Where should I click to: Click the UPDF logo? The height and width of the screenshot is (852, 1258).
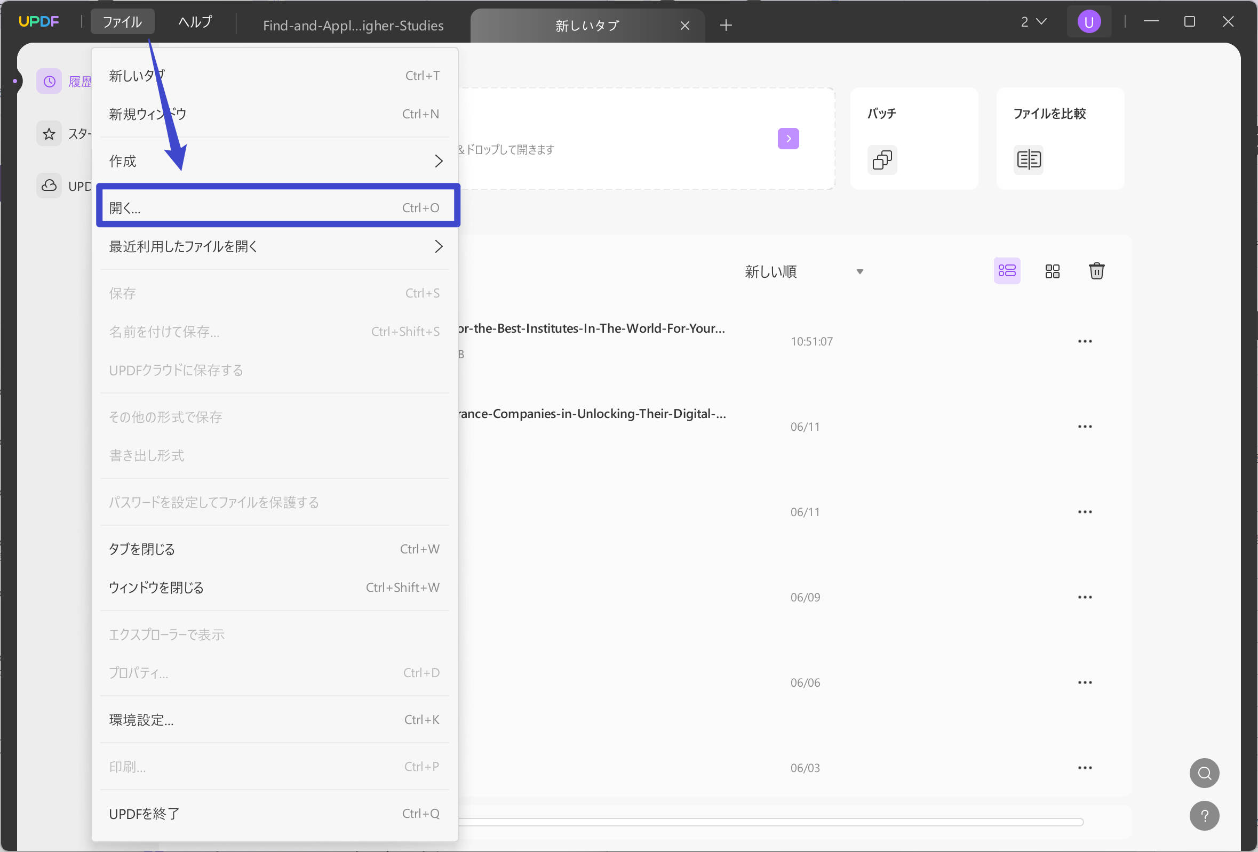point(38,22)
